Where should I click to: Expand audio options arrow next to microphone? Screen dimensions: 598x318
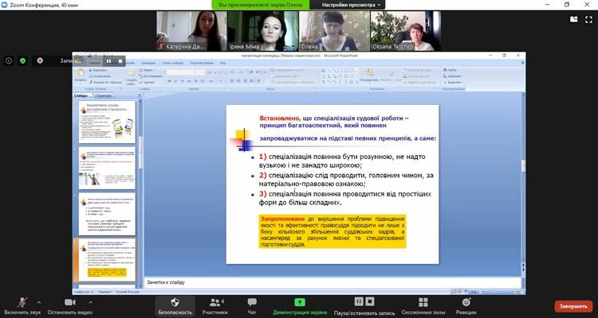(37, 300)
